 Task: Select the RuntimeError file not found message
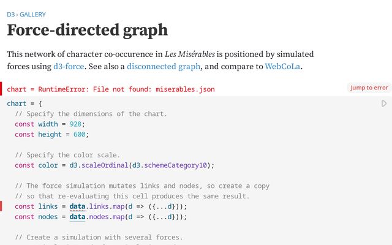tap(110, 89)
